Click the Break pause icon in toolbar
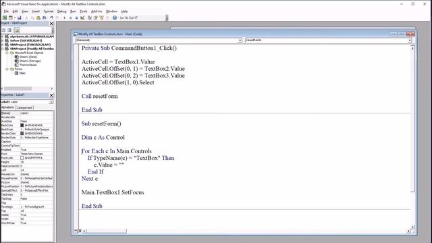Image resolution: width=432 pixels, height=243 pixels. click(x=70, y=18)
